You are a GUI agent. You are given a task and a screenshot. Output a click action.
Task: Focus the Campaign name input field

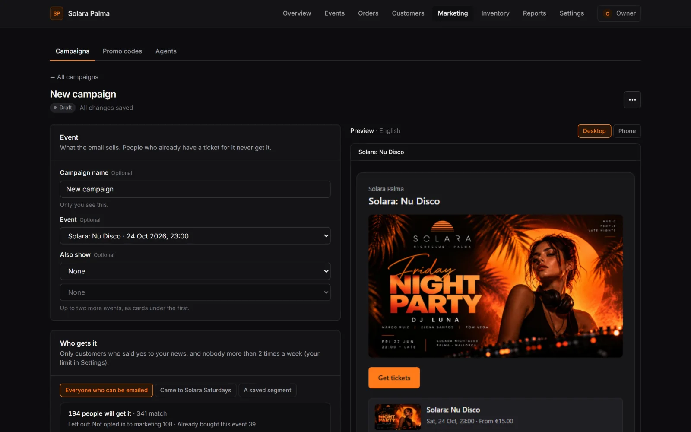(x=195, y=189)
